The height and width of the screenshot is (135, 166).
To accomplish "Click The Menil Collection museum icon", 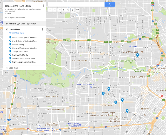I will click(108, 115).
